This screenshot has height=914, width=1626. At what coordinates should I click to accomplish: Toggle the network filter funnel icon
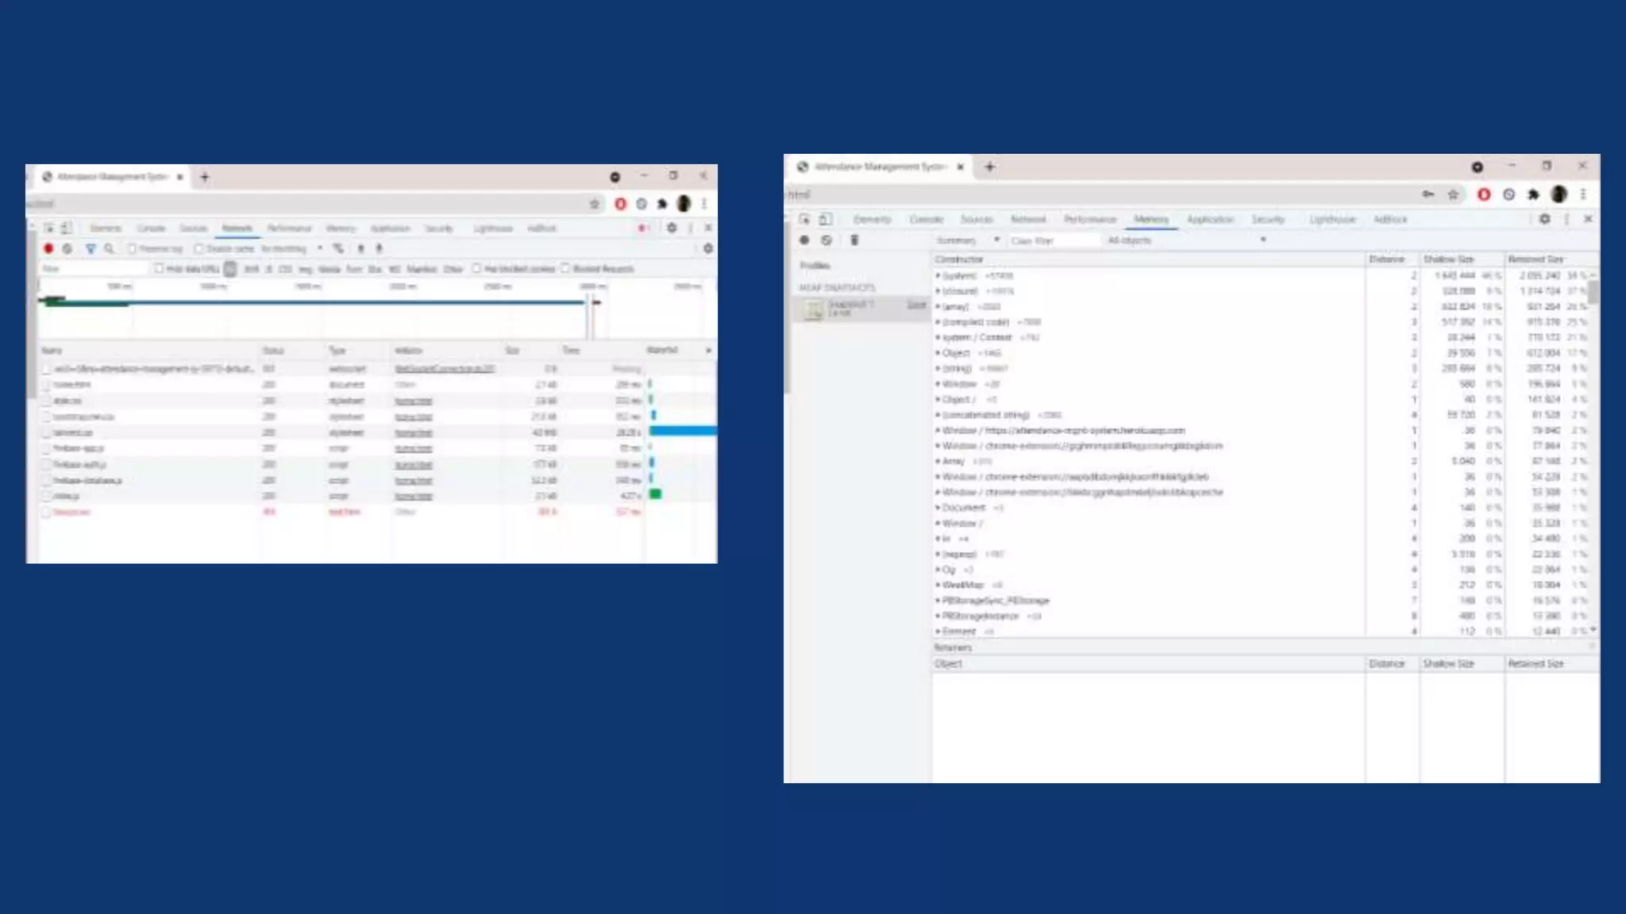pos(91,248)
